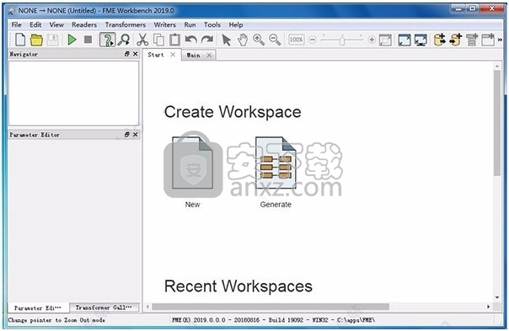Image resolution: width=509 pixels, height=331 pixels.
Task: Click the horizontal scrollbar right arrow
Action: [488, 307]
